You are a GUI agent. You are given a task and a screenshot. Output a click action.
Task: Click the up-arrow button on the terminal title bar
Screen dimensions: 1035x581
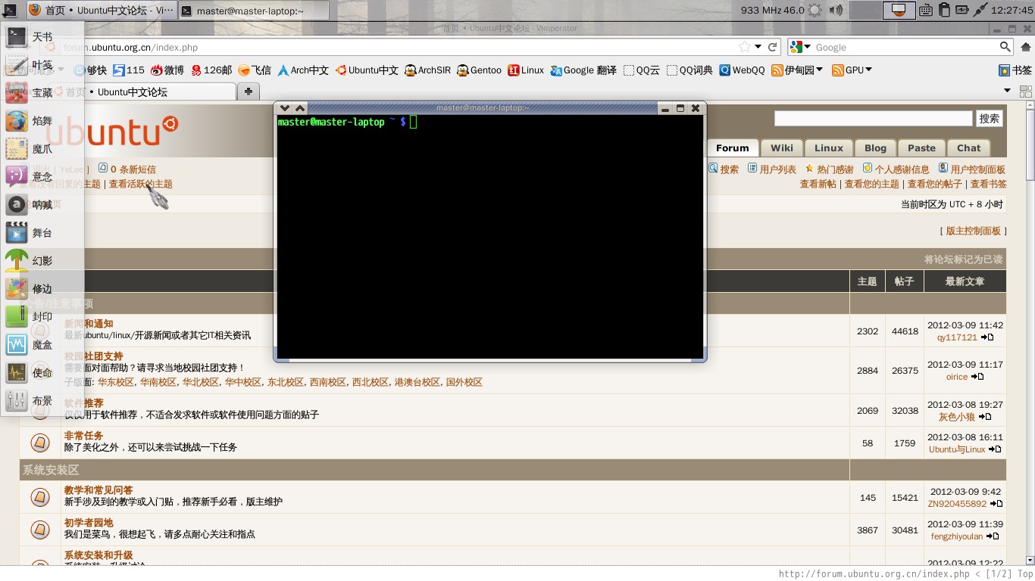coord(299,108)
